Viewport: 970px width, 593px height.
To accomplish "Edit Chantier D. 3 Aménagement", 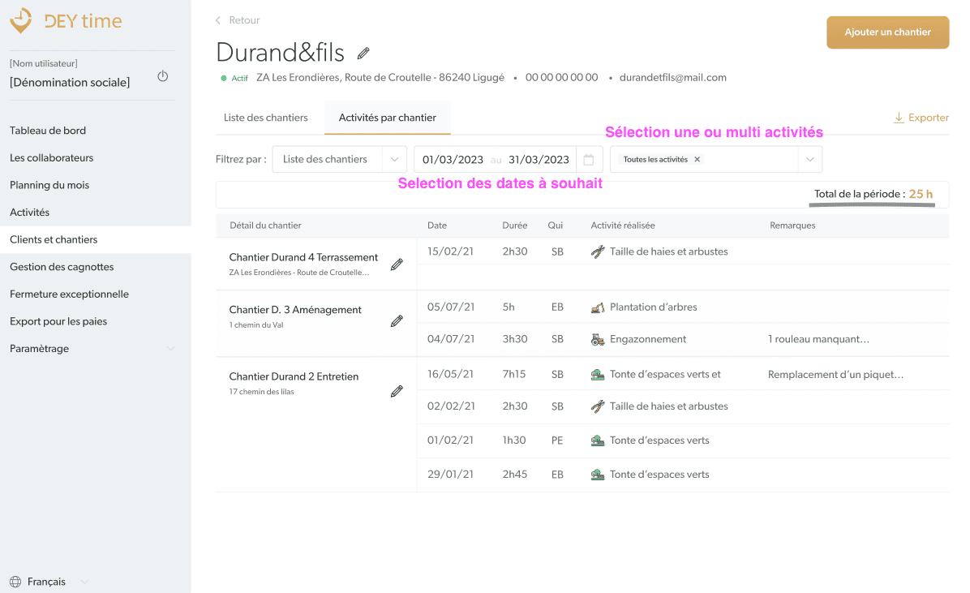I will pyautogui.click(x=397, y=320).
